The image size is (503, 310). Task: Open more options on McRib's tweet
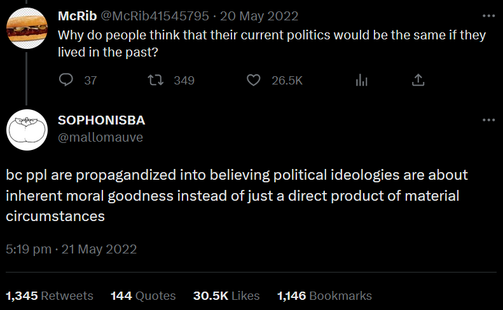[488, 15]
